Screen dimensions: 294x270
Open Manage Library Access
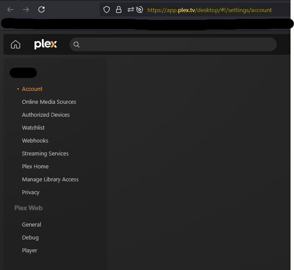(50, 180)
